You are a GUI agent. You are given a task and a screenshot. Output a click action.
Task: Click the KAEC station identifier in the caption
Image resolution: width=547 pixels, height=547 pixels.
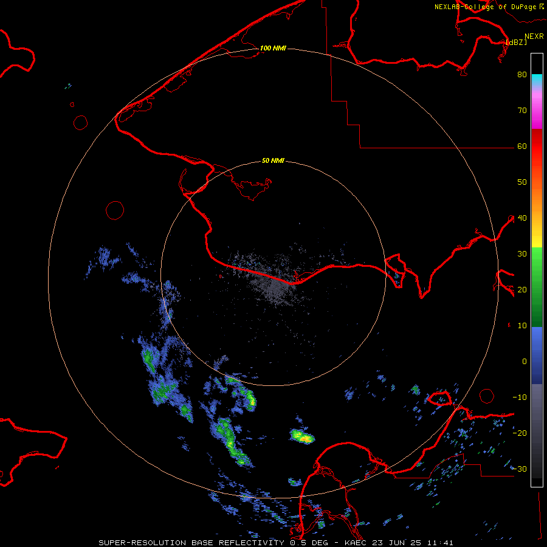(x=356, y=543)
